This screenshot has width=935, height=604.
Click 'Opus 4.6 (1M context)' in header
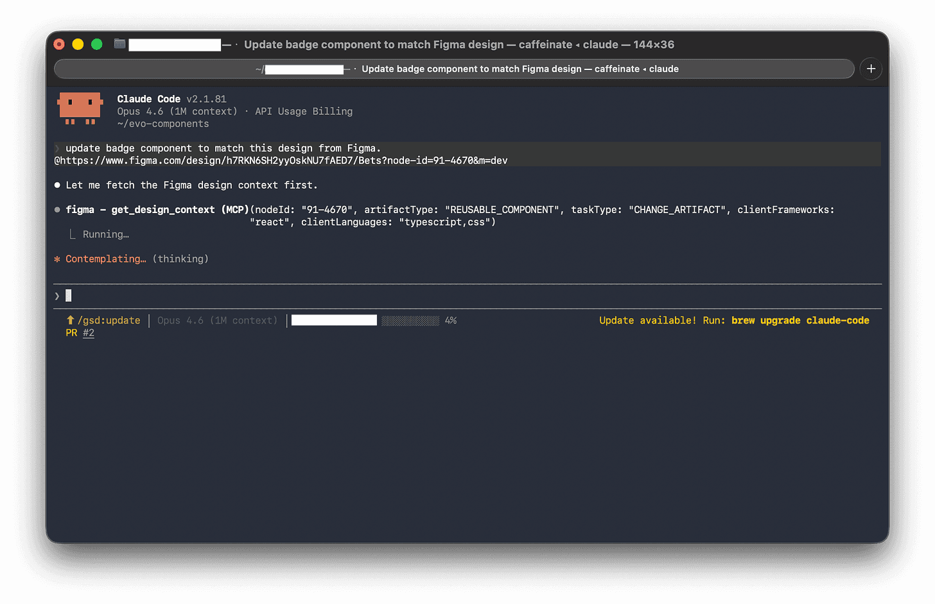177,111
